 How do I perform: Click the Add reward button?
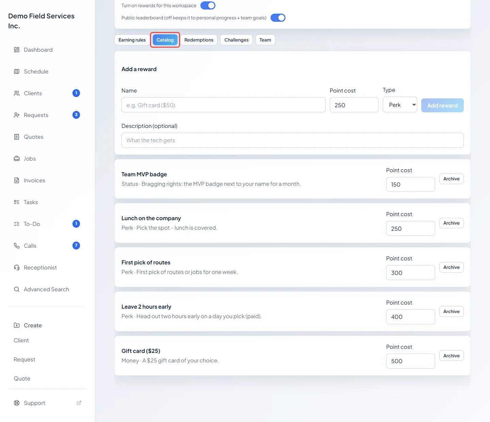442,105
